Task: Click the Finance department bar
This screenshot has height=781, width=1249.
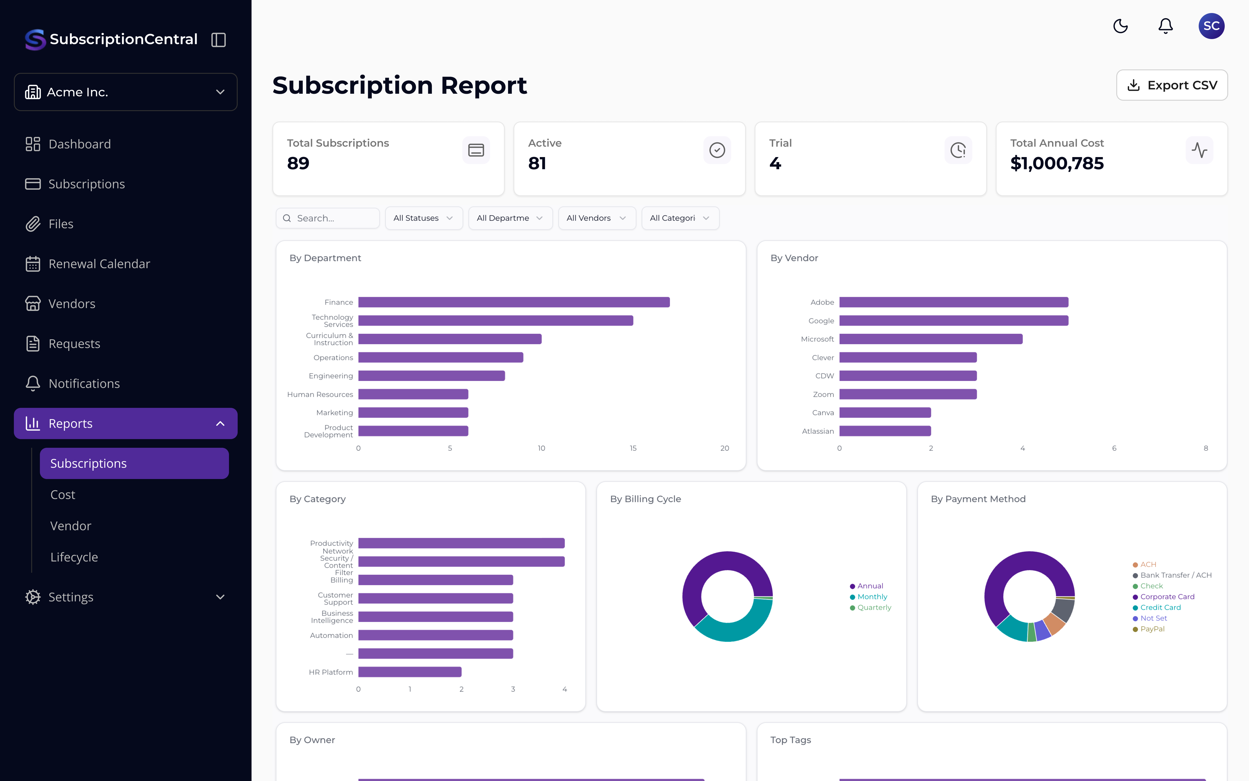Action: (x=514, y=302)
